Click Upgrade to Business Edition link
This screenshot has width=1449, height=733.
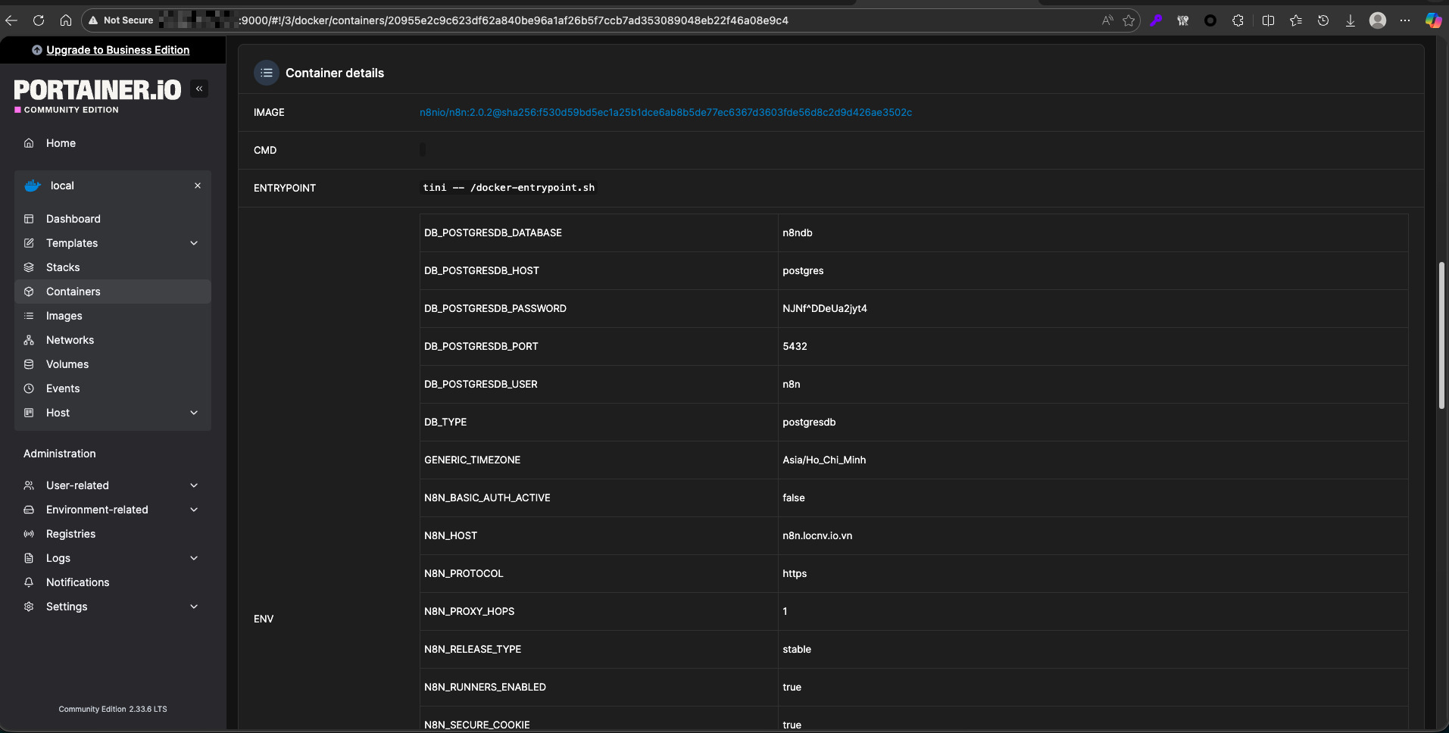pos(117,50)
